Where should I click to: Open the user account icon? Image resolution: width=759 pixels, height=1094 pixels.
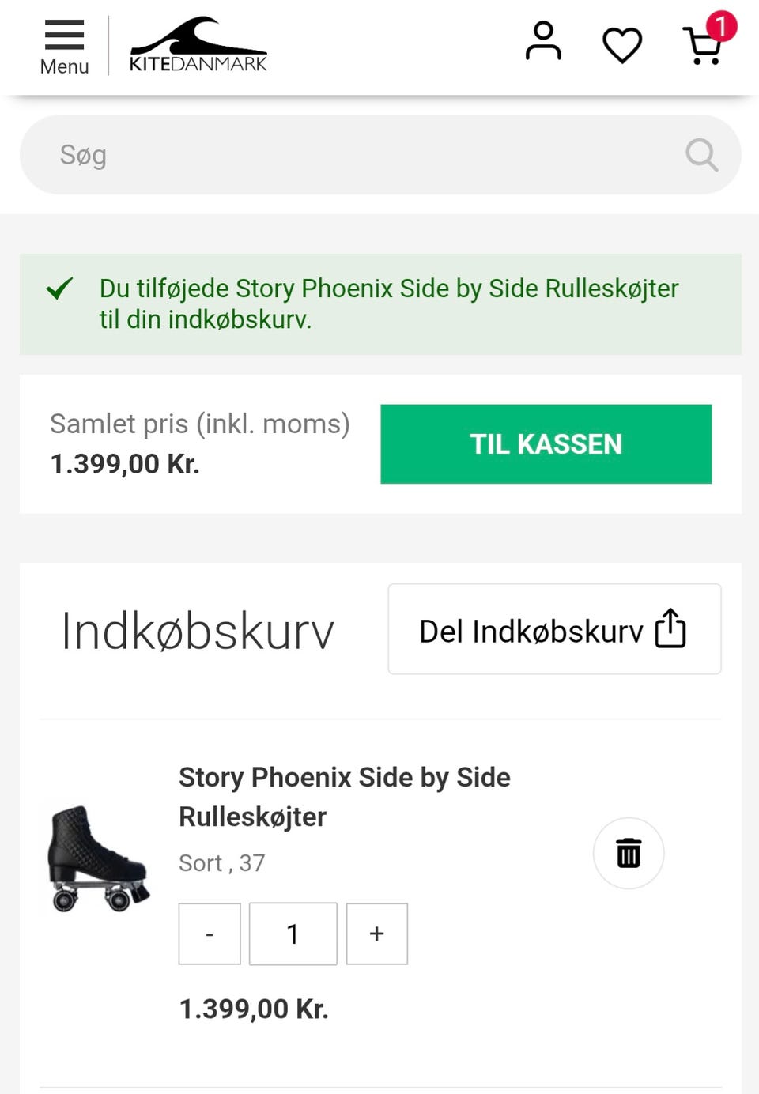[x=543, y=42]
